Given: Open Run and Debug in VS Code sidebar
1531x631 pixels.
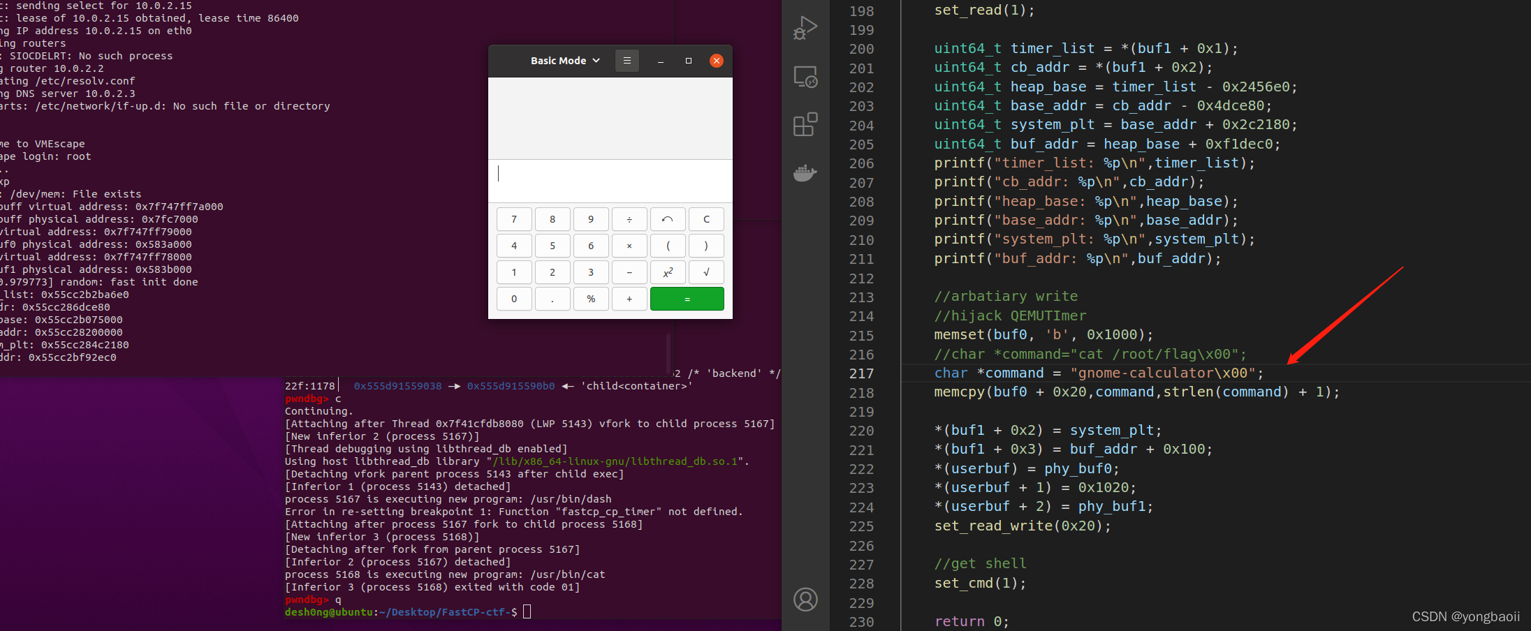Looking at the screenshot, I should (x=805, y=28).
